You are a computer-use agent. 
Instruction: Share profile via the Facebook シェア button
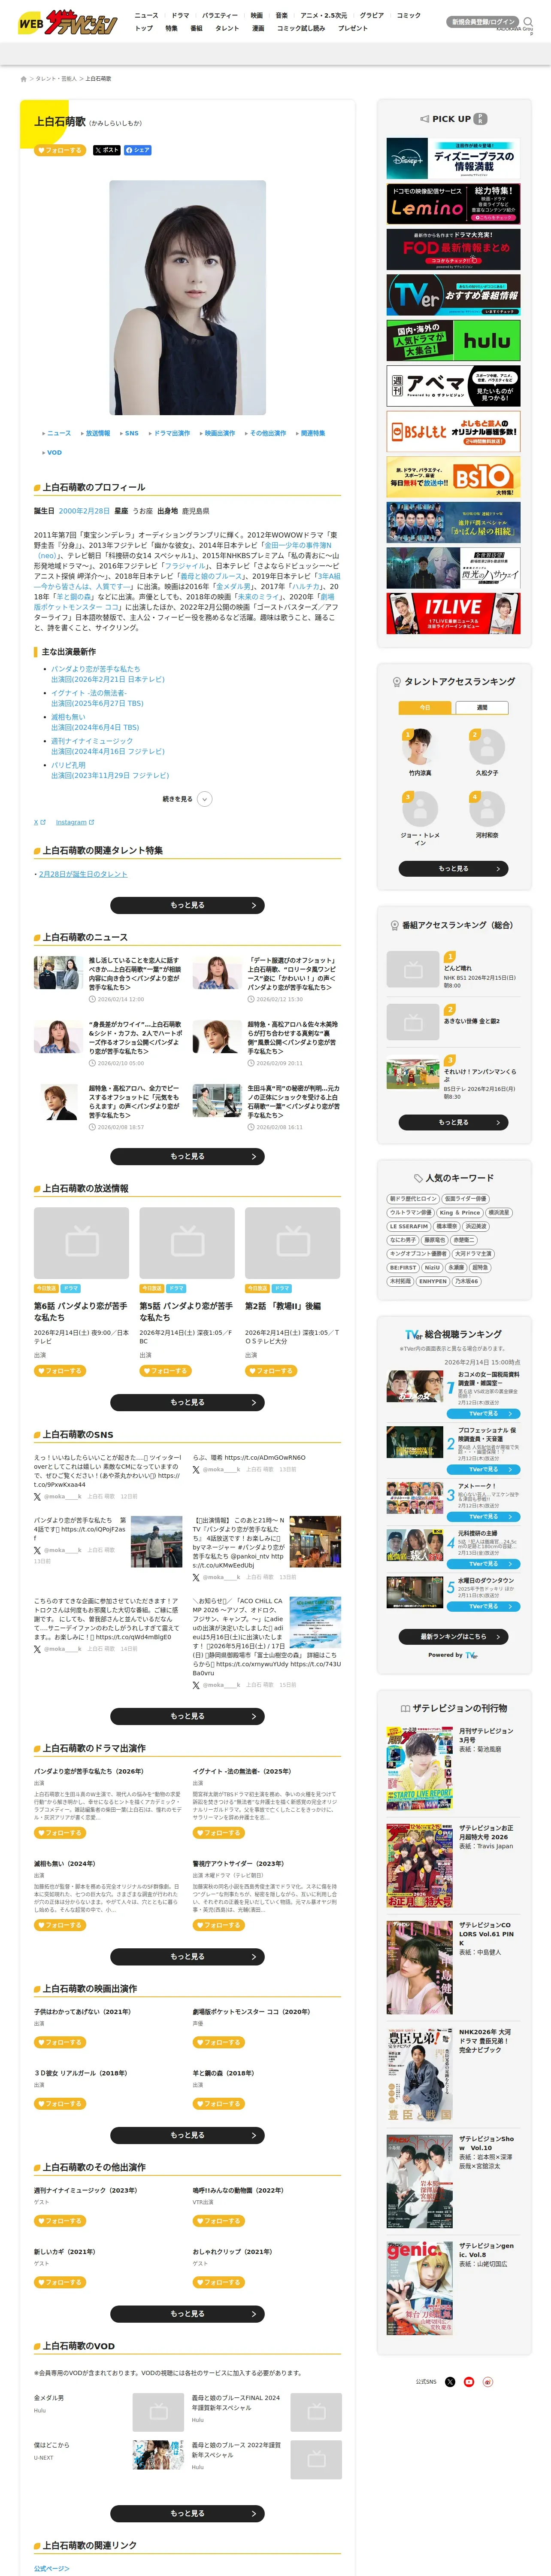click(x=138, y=150)
